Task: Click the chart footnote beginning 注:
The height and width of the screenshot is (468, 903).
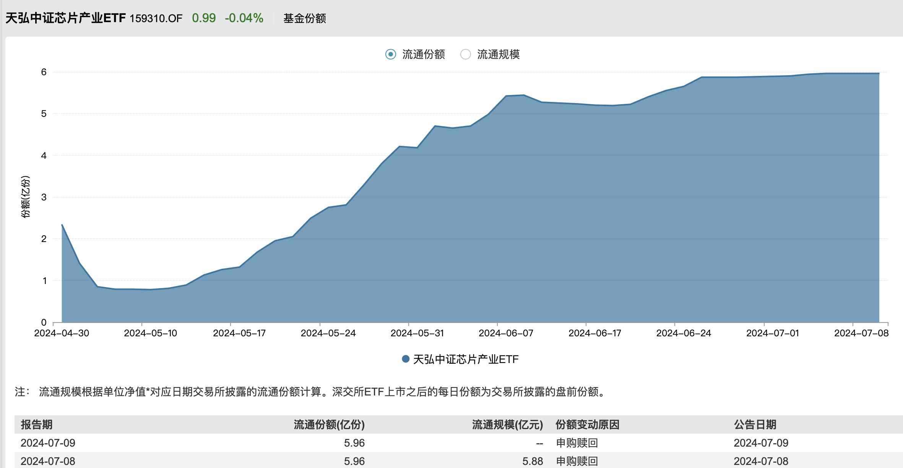Action: tap(310, 392)
